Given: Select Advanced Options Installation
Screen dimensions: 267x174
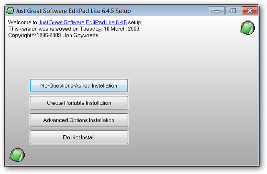Looking at the screenshot, I should coord(79,120).
